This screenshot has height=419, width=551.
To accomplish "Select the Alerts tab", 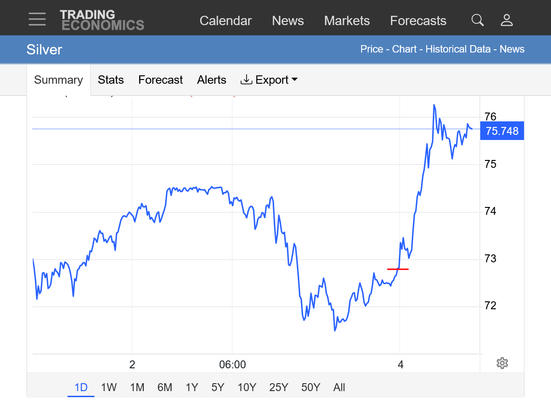I will 212,80.
